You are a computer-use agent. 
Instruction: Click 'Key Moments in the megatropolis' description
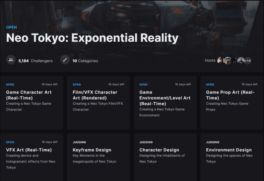coord(94,158)
